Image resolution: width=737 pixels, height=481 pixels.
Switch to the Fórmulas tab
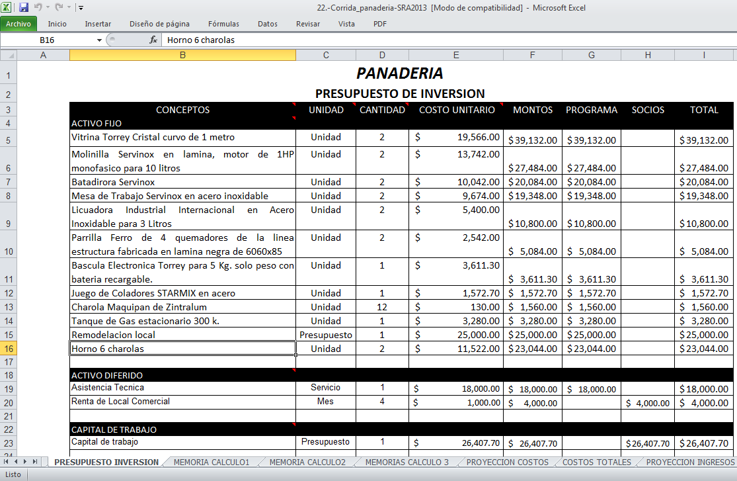click(223, 24)
